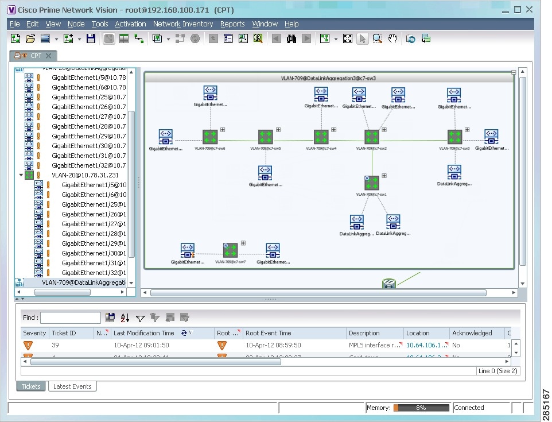
Task: Toggle the Show Links View icon
Action: (x=139, y=38)
